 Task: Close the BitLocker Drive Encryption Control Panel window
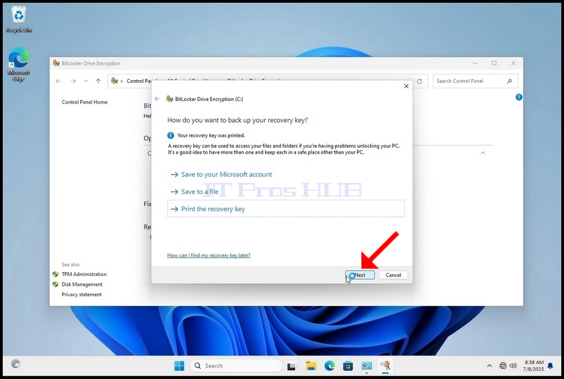[514, 63]
